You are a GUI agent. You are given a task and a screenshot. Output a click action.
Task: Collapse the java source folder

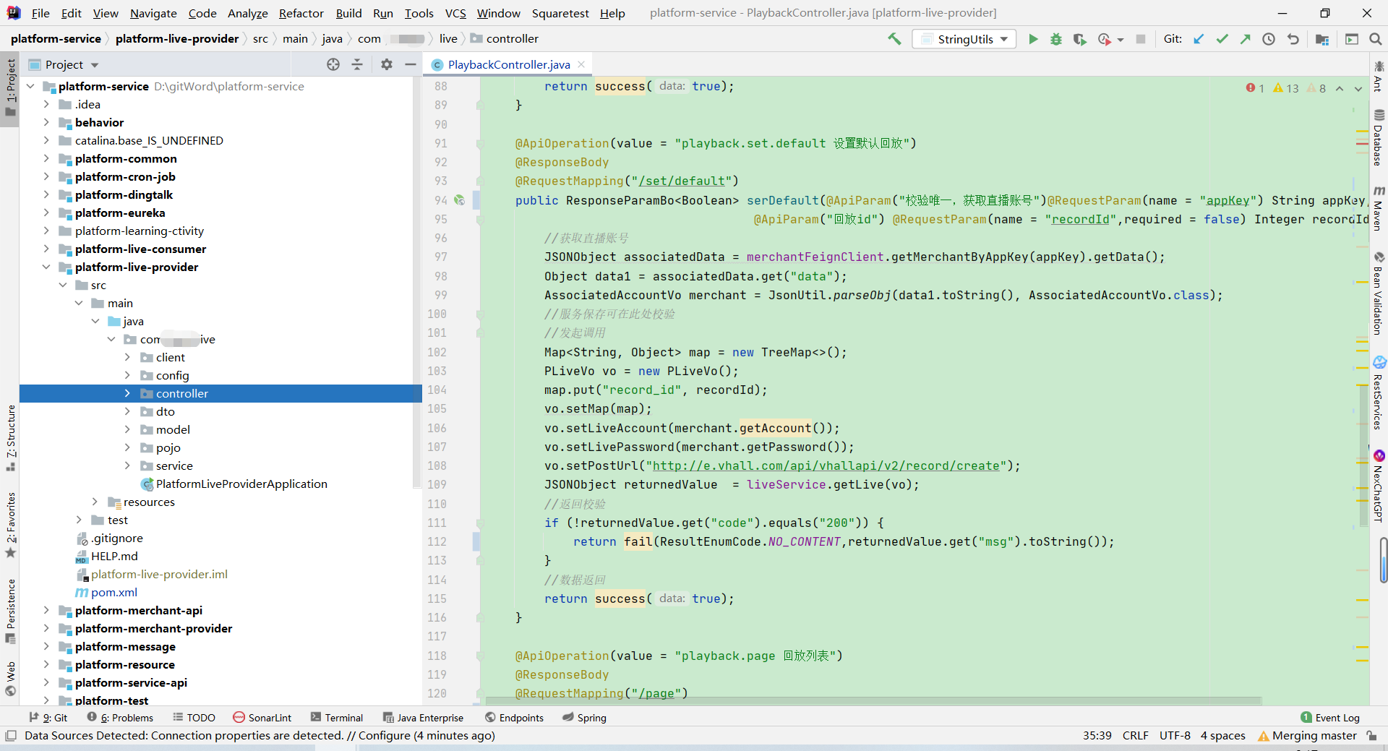[95, 321]
